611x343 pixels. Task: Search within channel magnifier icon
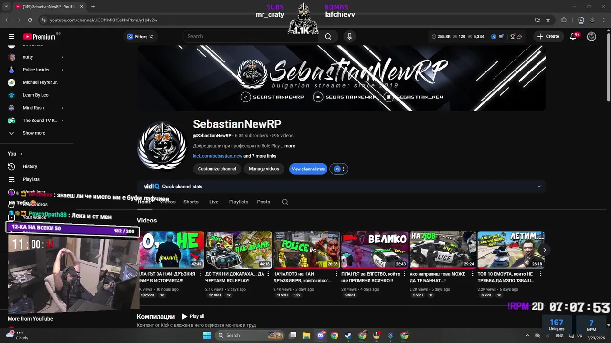click(285, 202)
